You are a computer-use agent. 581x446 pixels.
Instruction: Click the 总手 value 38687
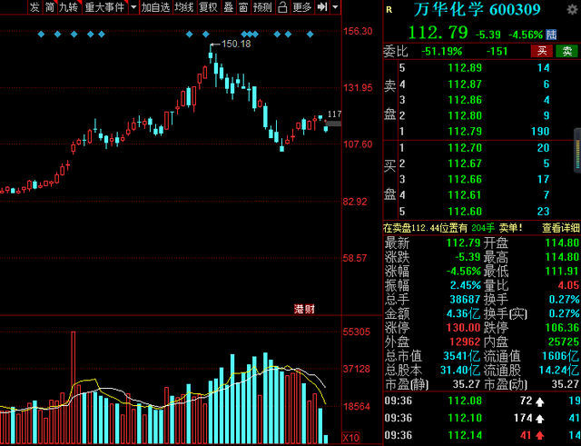[465, 300]
